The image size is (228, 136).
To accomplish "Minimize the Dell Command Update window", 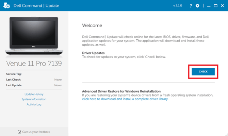I will pyautogui.click(x=209, y=6).
